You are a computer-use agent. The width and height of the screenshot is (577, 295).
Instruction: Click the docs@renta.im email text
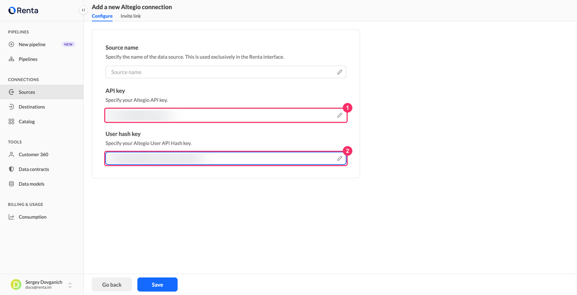38,288
